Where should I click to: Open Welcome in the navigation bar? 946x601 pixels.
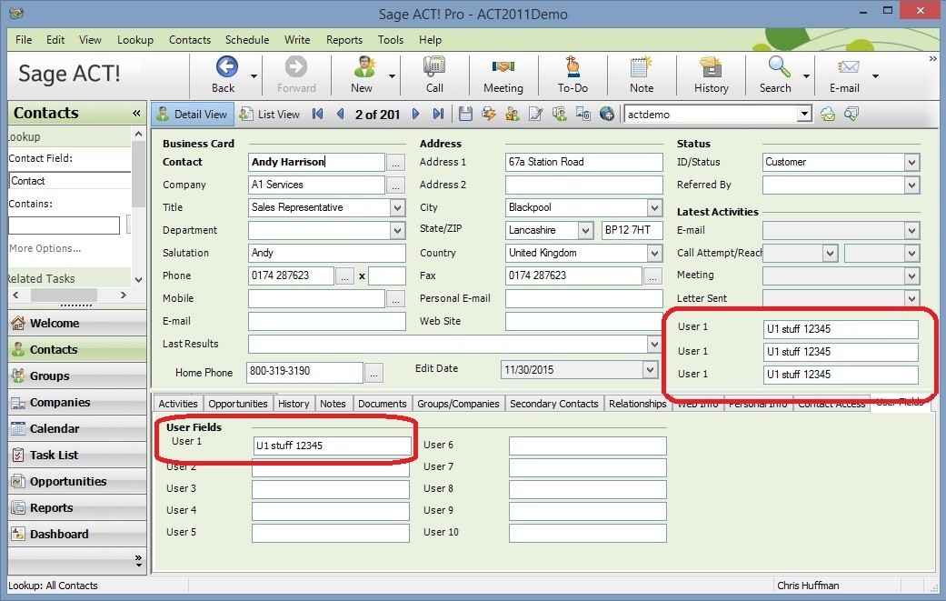77,323
